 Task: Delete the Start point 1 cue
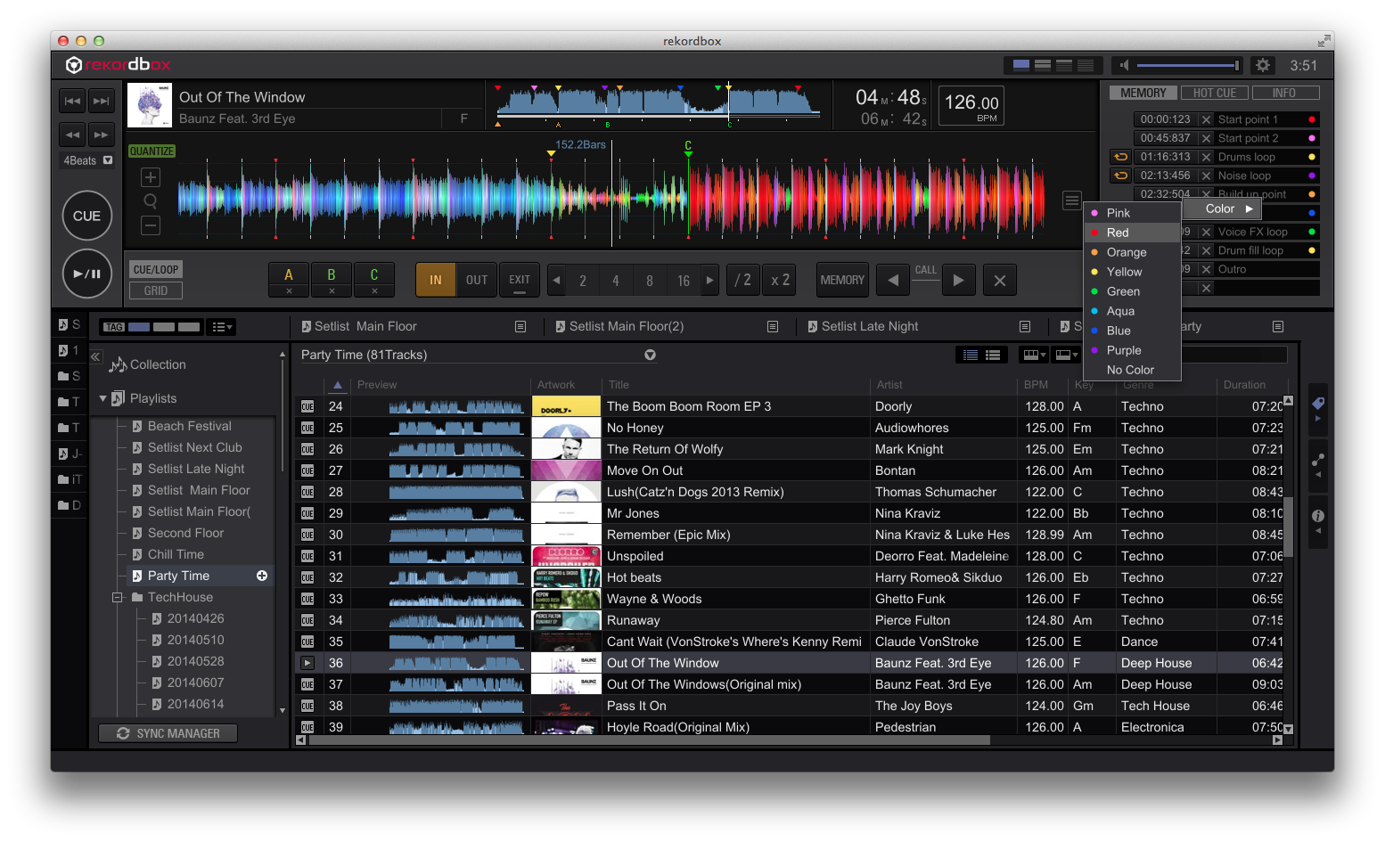tap(1206, 119)
